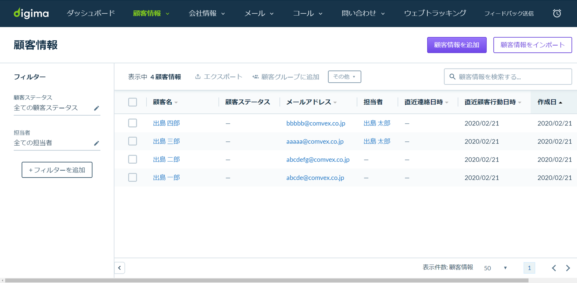Viewport: 577px width, 283px height.
Task: Click the +フィルターを追加 button
Action: 57,170
